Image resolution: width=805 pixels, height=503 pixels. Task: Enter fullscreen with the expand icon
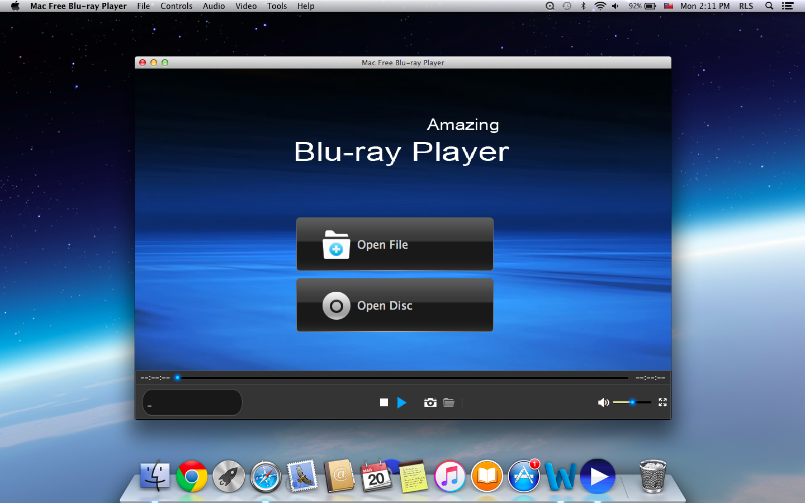663,402
